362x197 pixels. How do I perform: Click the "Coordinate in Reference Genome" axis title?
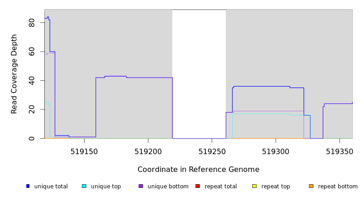198,170
